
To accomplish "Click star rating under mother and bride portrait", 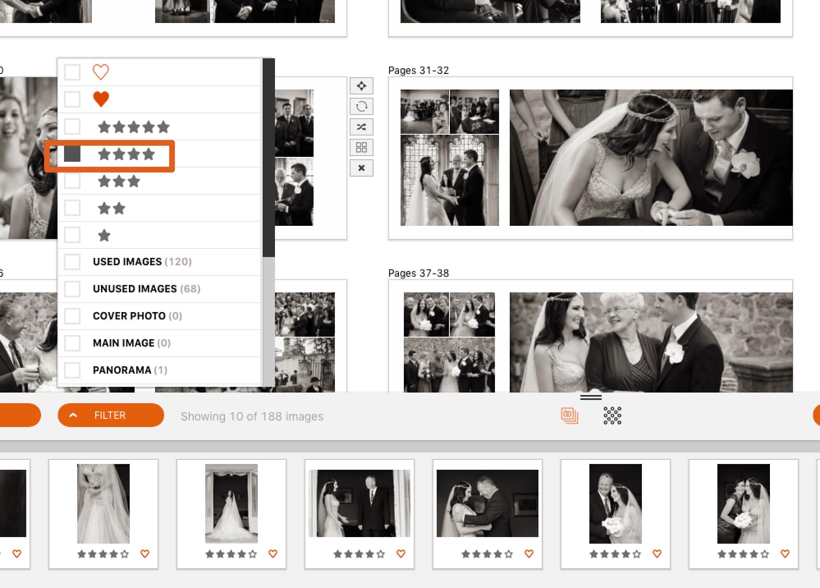I will click(x=743, y=554).
